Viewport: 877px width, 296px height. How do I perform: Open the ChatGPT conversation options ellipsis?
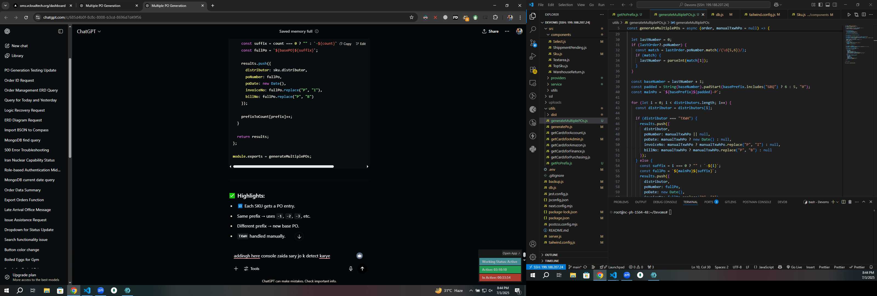(507, 31)
